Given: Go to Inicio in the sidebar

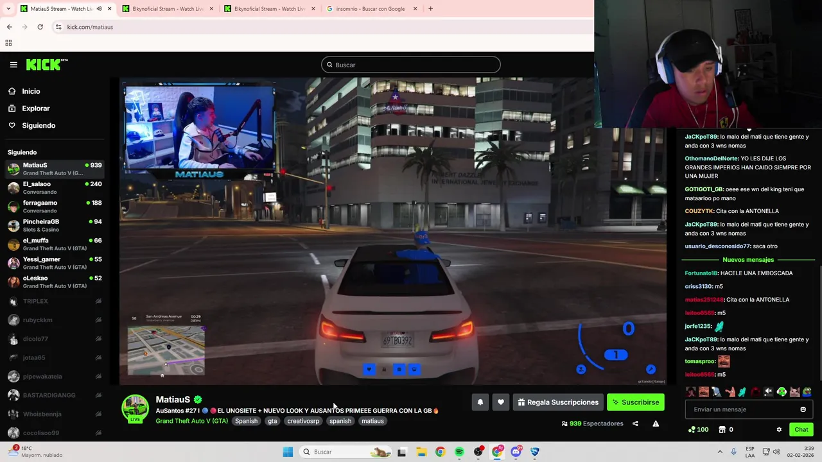Looking at the screenshot, I should point(31,91).
